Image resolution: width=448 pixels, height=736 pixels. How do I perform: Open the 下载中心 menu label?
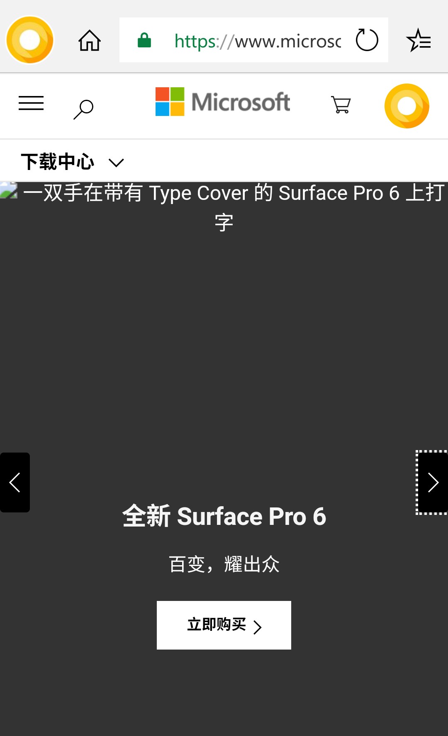[58, 162]
